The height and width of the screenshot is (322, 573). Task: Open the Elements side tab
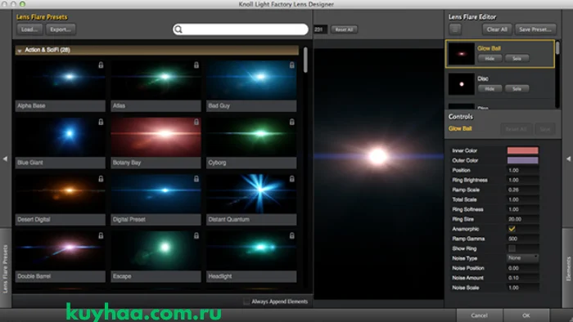coord(567,268)
